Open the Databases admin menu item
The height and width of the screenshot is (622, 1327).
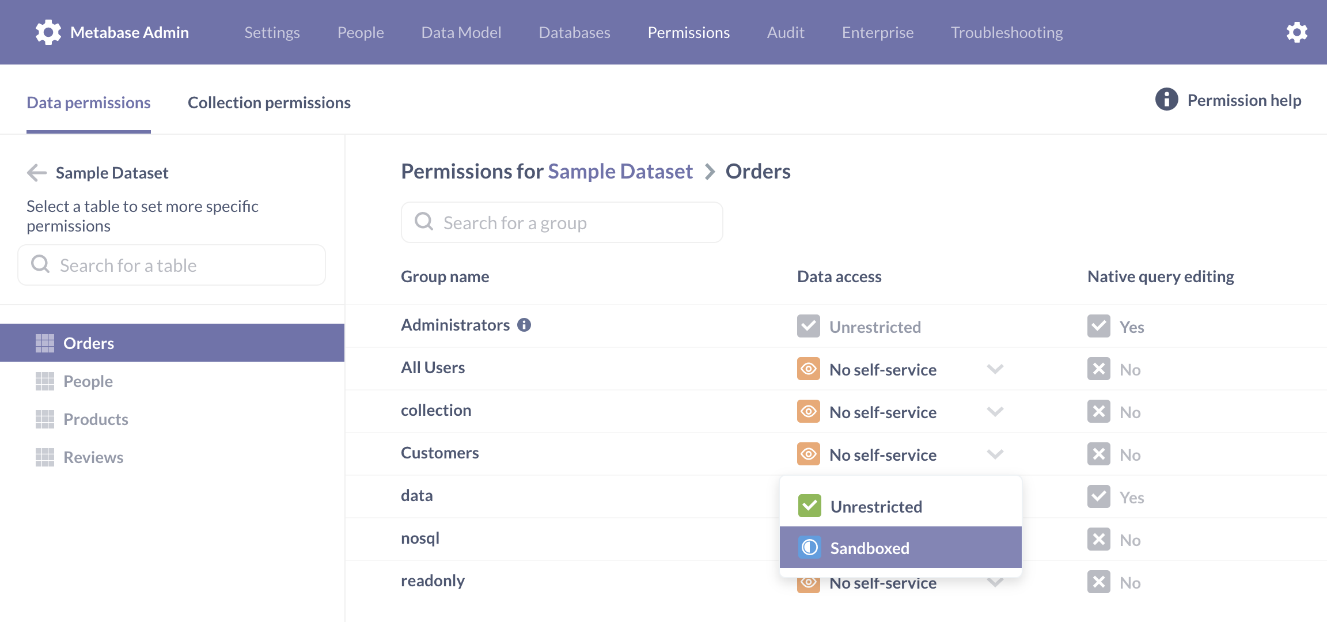coord(574,32)
